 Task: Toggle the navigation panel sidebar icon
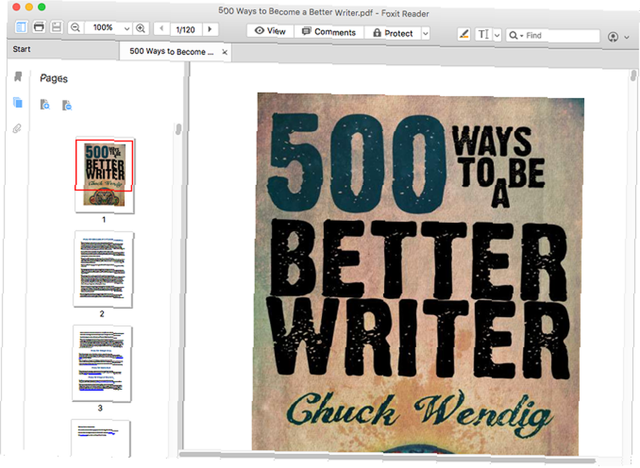(x=21, y=27)
